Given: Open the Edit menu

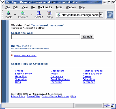Looking at the screenshot, I should (16, 7).
